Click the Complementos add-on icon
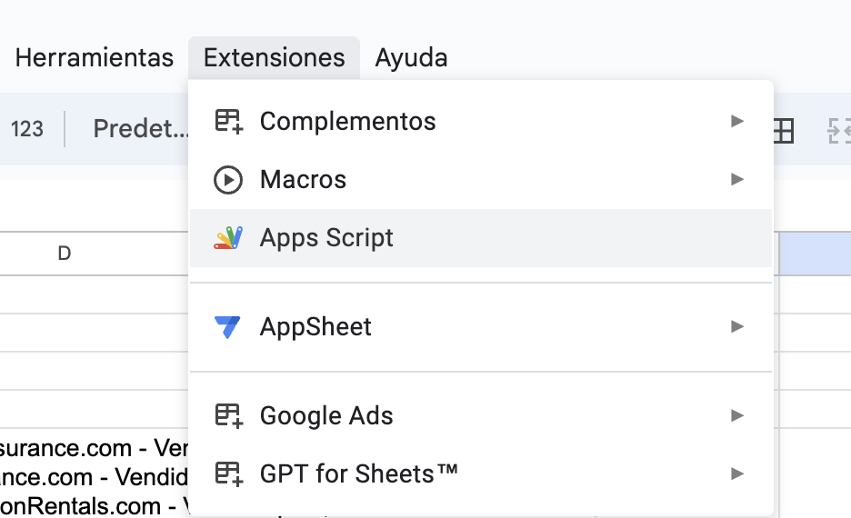This screenshot has width=851, height=518. [228, 122]
